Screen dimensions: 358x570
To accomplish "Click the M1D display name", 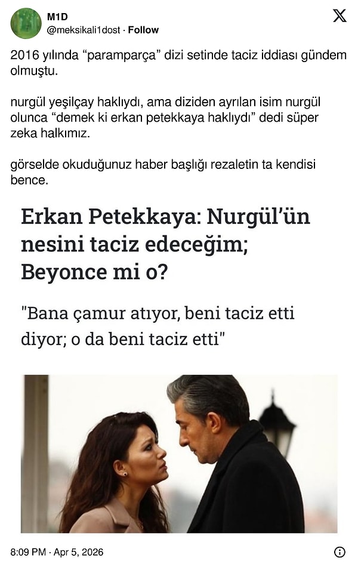I will point(57,17).
